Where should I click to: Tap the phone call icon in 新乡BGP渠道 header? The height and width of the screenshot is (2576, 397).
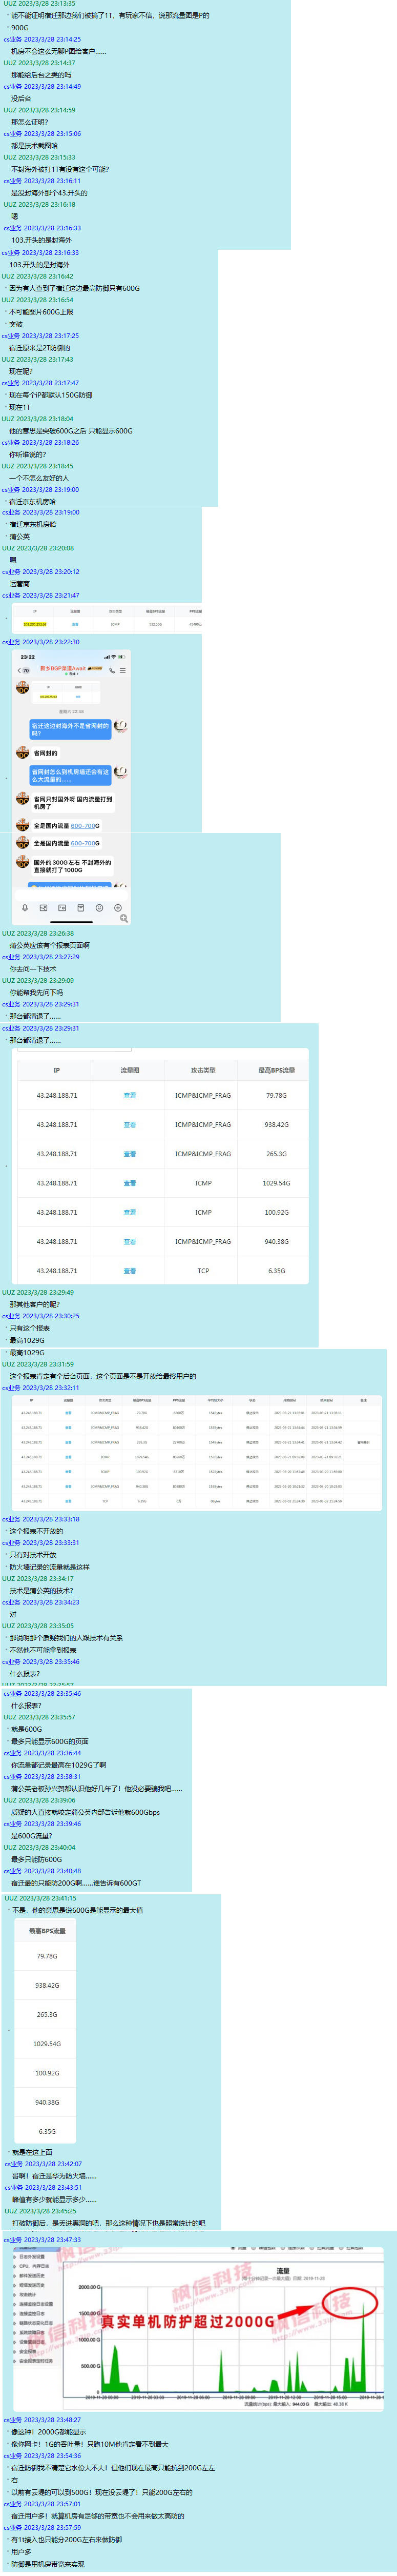tap(113, 670)
